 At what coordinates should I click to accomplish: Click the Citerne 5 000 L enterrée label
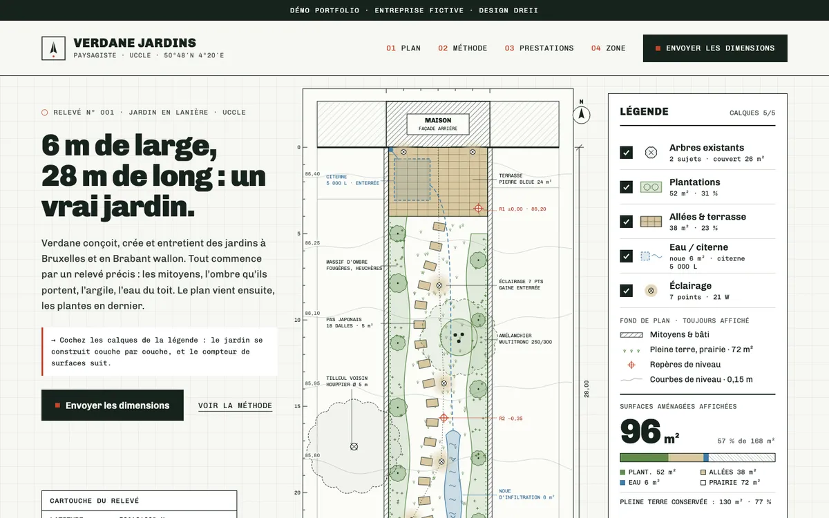click(x=352, y=180)
